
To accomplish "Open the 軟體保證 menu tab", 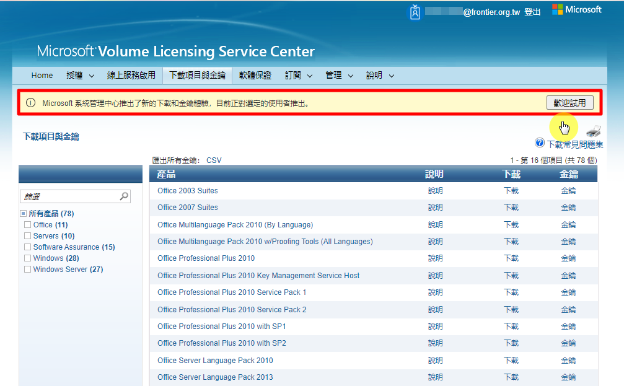I will [255, 76].
